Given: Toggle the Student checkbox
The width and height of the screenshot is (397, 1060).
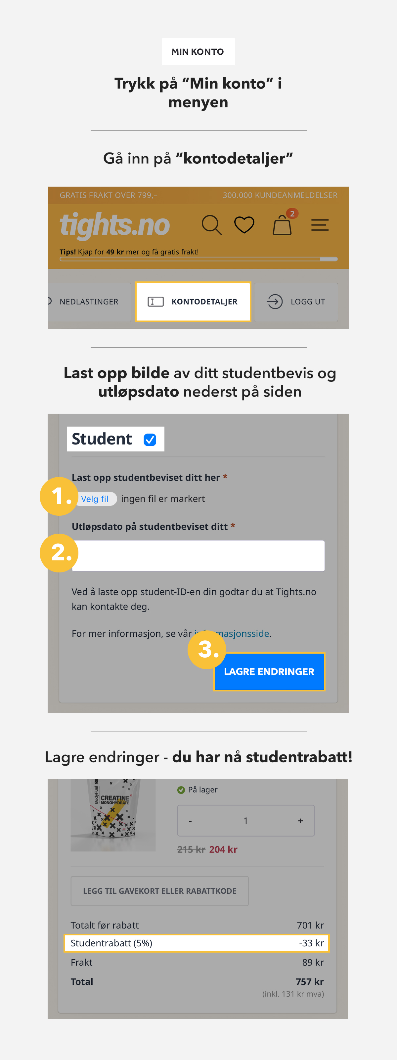Looking at the screenshot, I should click(150, 440).
